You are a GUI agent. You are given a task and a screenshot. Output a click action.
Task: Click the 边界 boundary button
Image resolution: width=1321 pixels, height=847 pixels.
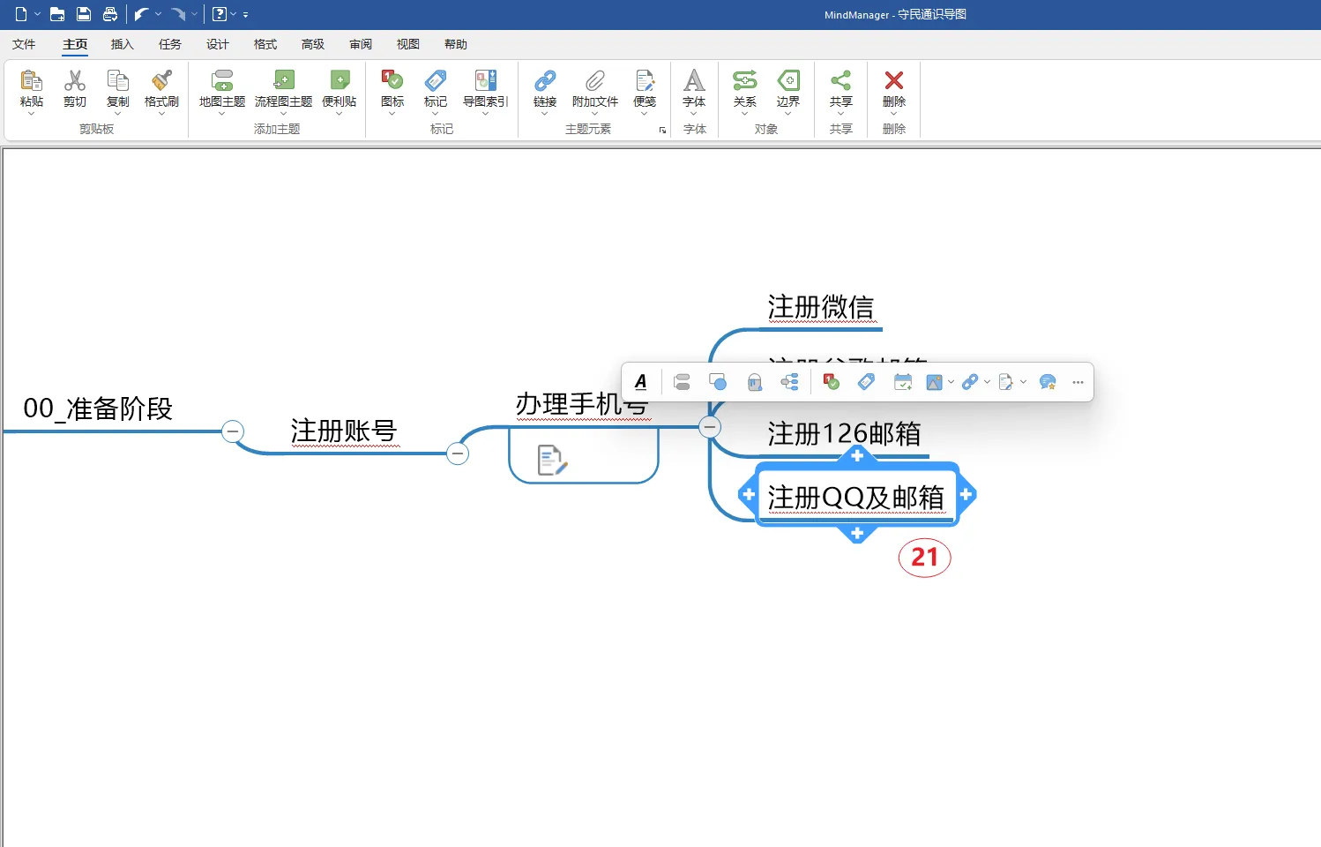(x=788, y=91)
